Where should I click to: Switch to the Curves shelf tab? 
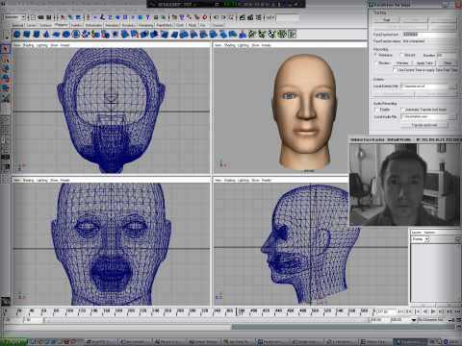coord(32,25)
